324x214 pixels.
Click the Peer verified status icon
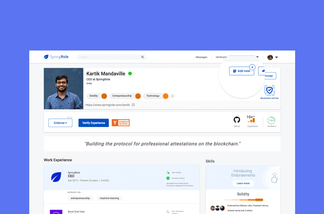click(x=168, y=172)
